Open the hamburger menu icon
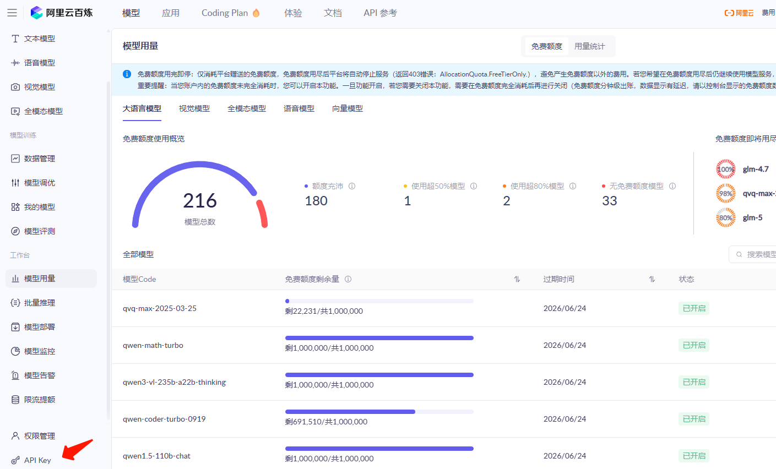Viewport: 776px width, 469px height. (12, 13)
